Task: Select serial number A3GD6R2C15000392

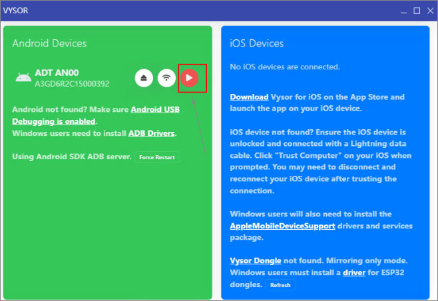Action: [x=72, y=83]
